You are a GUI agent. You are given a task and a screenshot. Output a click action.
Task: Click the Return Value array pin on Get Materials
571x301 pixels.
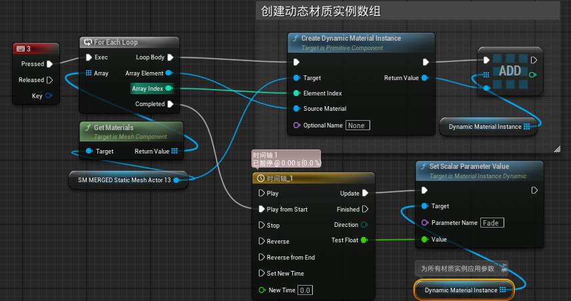(175, 152)
